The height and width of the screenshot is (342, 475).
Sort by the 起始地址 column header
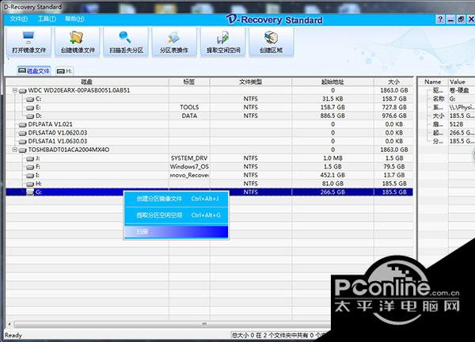pyautogui.click(x=332, y=82)
